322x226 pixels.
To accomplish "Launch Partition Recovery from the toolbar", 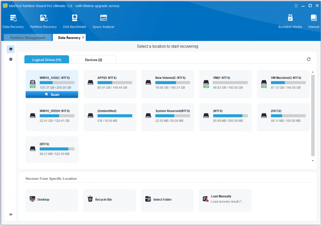I will [x=43, y=21].
